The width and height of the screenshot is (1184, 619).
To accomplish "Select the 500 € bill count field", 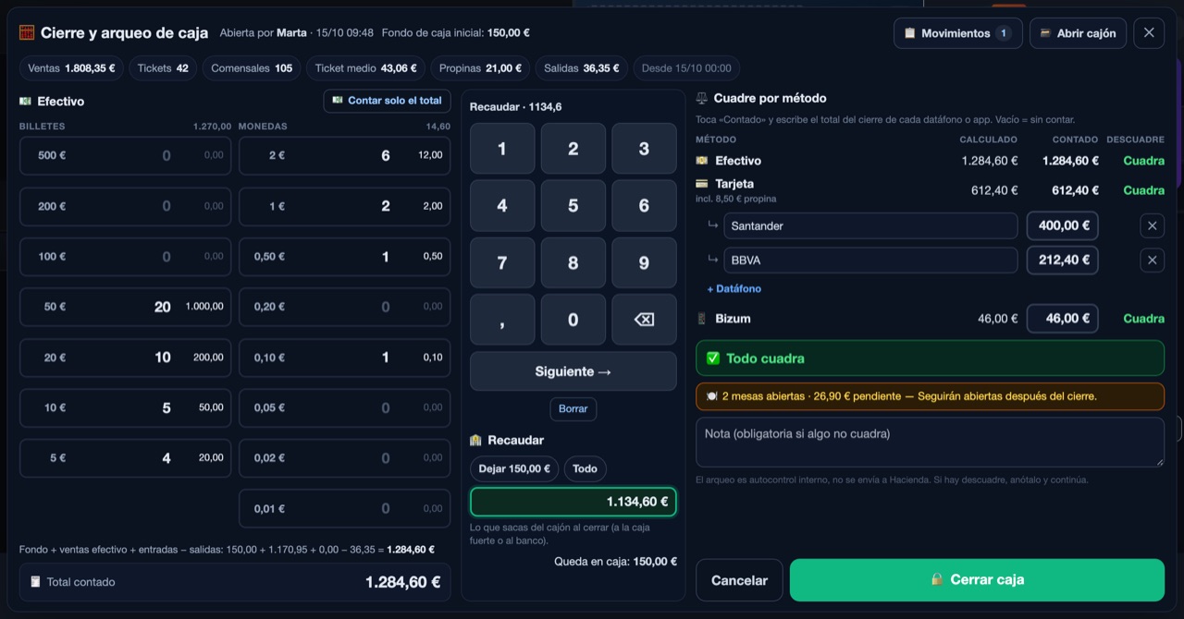I will (x=125, y=155).
